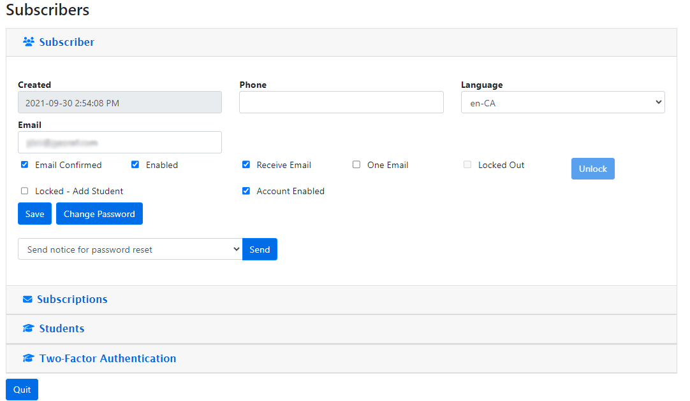The image size is (690, 401).
Task: Click the Subscriptions envelope icon
Action: (x=27, y=300)
